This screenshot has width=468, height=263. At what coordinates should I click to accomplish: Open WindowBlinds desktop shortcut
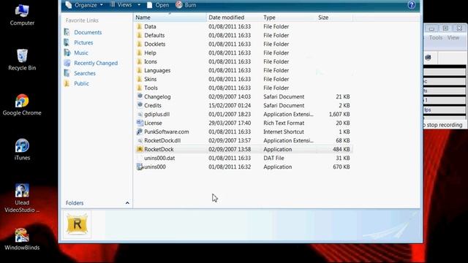coord(22,239)
